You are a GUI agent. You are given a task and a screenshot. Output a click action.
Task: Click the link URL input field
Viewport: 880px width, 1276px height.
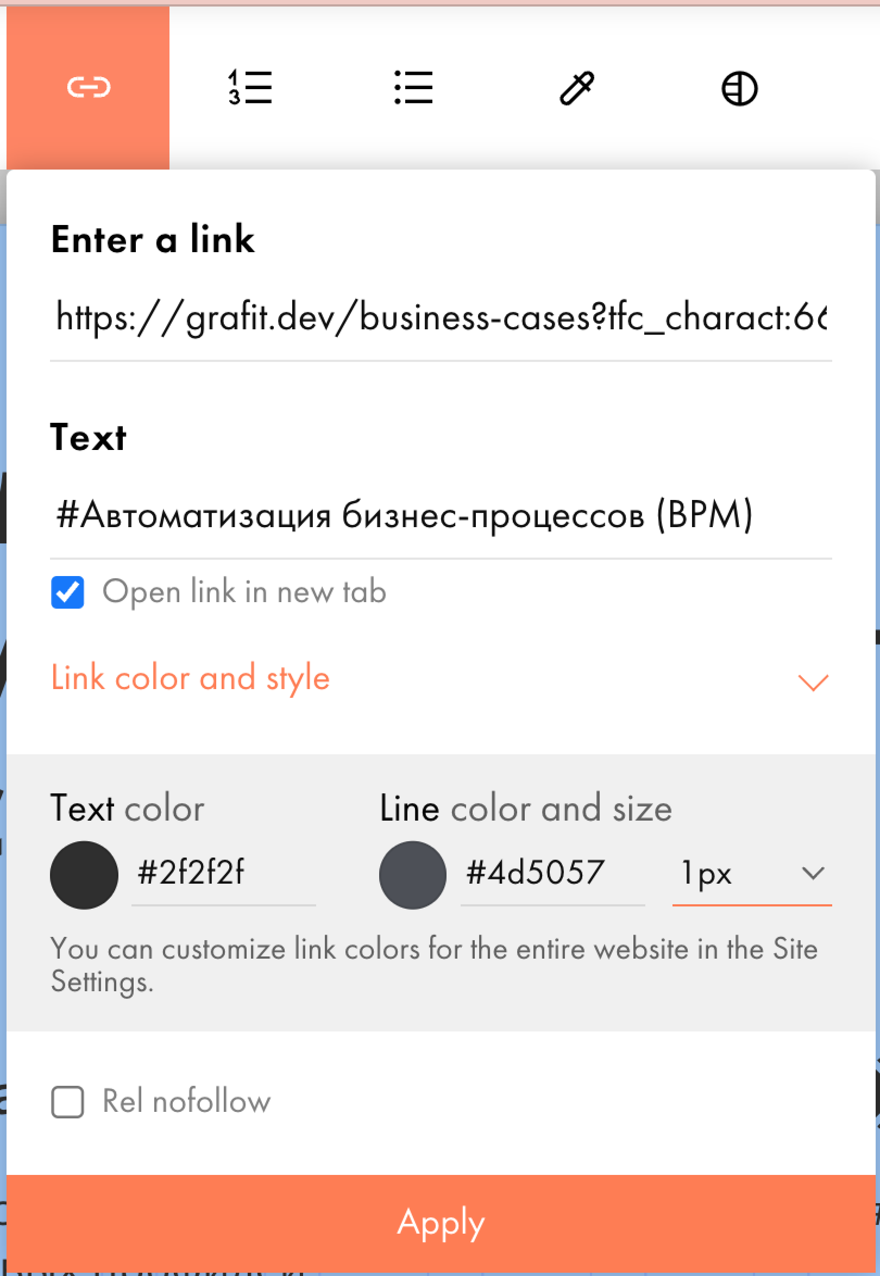pyautogui.click(x=440, y=318)
